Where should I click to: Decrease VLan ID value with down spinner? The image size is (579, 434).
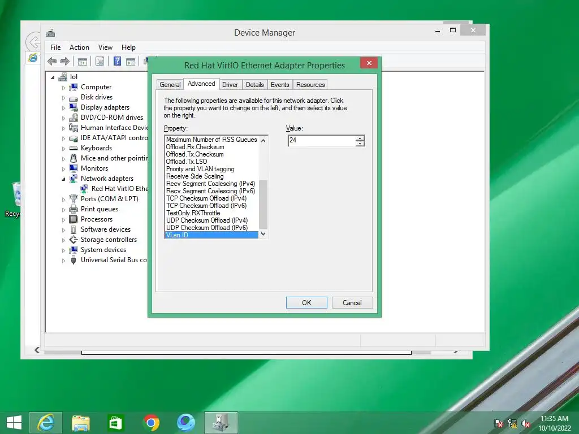point(360,143)
